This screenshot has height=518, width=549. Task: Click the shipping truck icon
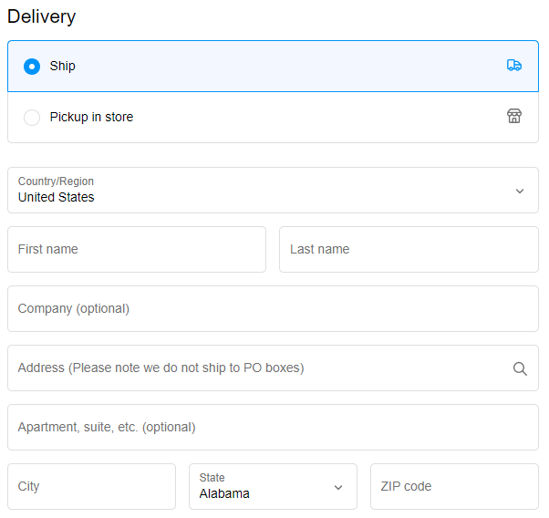514,66
